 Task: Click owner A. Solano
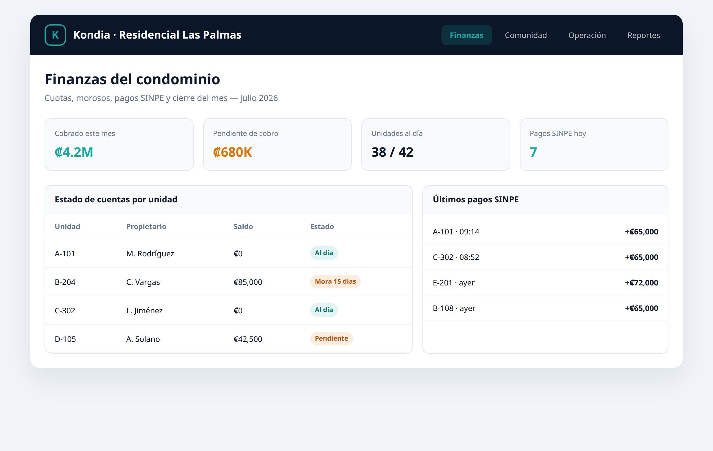143,339
